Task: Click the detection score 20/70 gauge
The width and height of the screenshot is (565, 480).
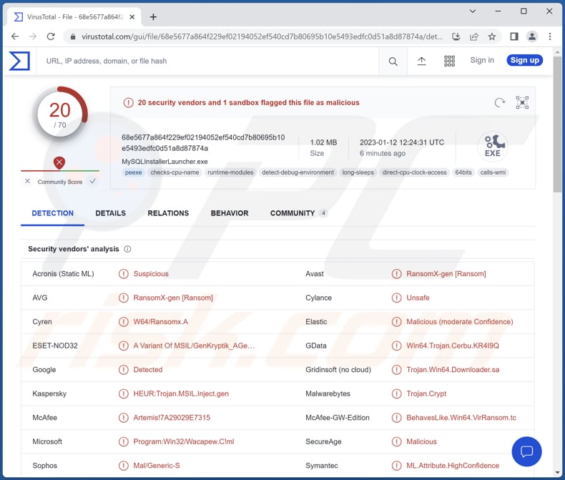Action: pyautogui.click(x=60, y=114)
